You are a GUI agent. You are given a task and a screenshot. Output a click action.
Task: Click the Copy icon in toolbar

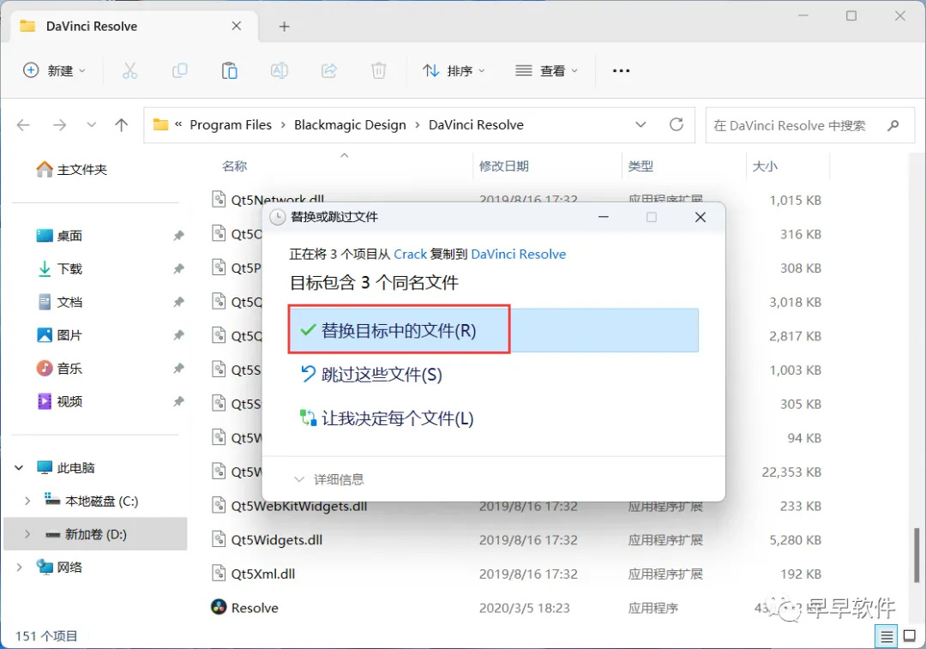point(179,71)
